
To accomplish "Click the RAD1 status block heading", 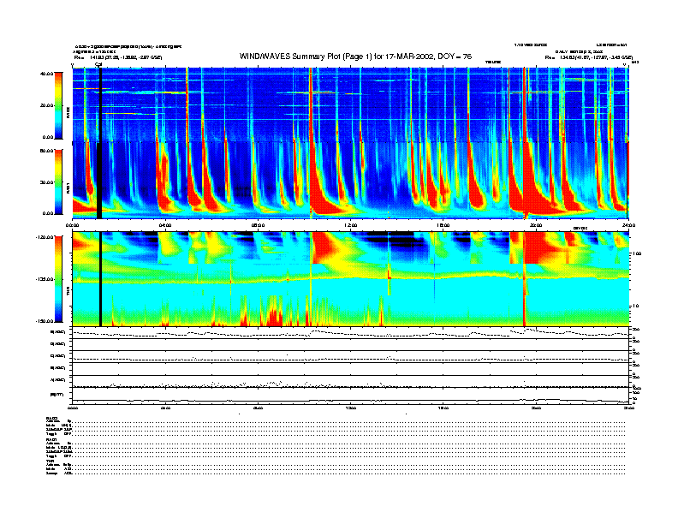I will tap(52, 440).
